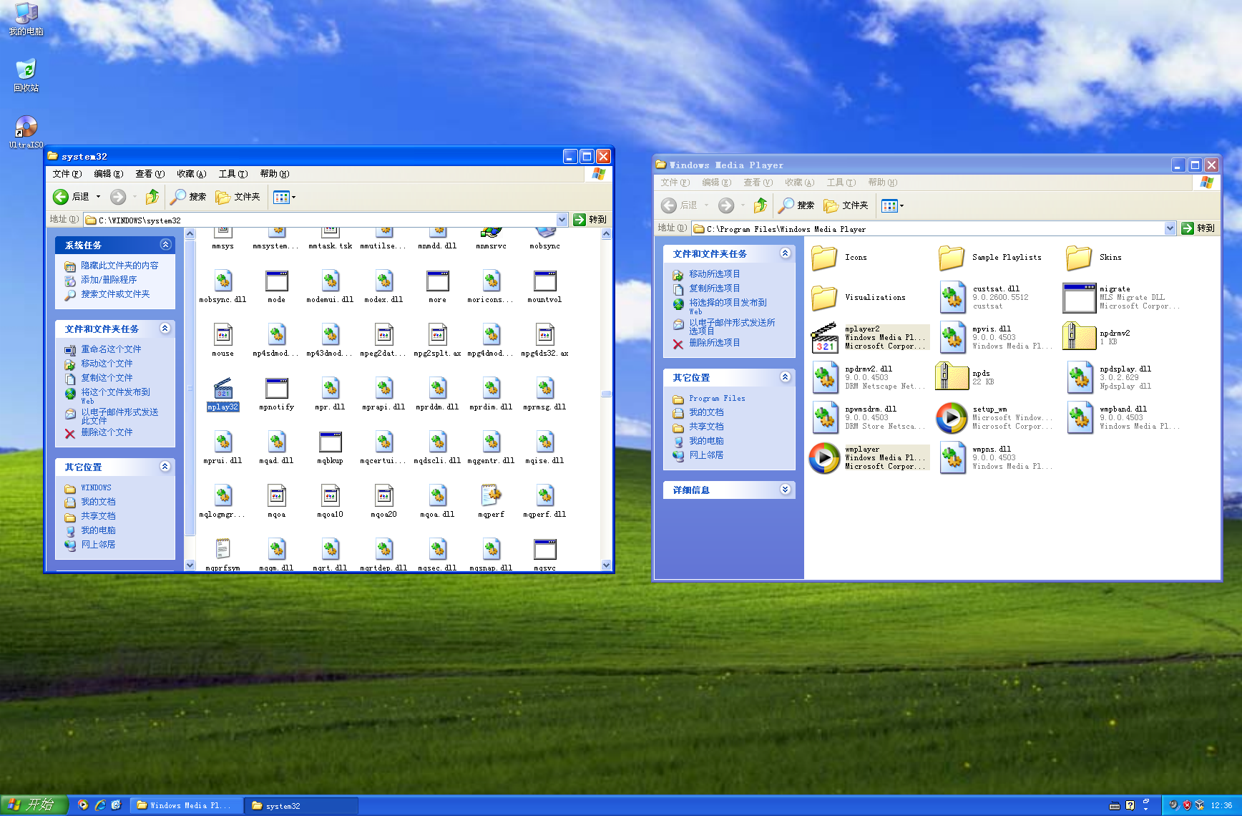The image size is (1242, 816).
Task: Open the 查看 menu in Media Player window
Action: 758,183
